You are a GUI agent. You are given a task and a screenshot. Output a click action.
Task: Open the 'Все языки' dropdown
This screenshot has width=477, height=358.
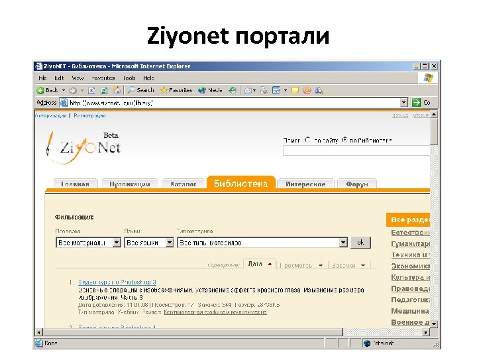click(149, 243)
